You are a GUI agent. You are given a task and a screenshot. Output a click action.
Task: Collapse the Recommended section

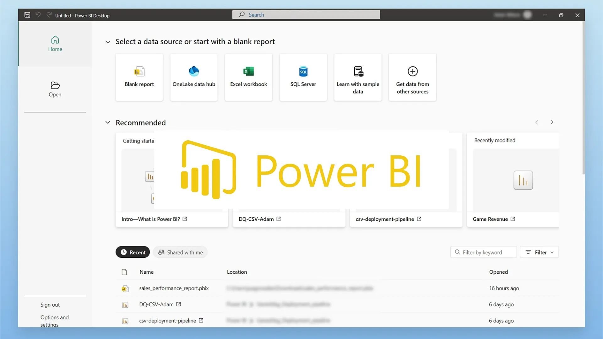108,122
